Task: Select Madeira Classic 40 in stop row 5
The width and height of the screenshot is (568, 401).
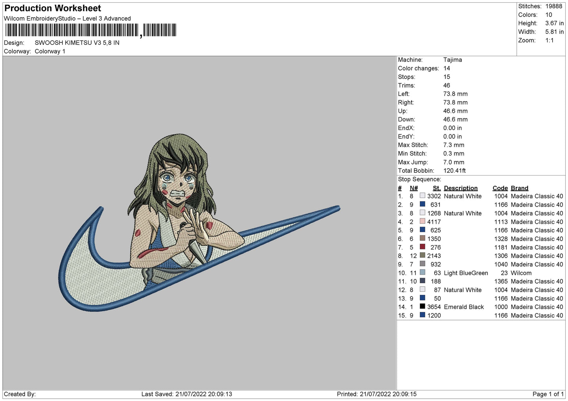Action: (537, 231)
